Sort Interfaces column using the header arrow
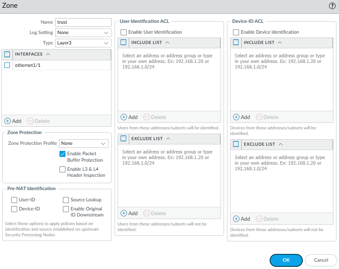This screenshot has height=269, width=339. tap(48, 54)
